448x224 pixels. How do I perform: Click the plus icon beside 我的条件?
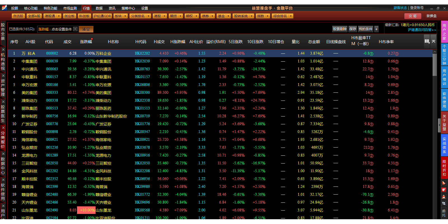(x=376, y=29)
